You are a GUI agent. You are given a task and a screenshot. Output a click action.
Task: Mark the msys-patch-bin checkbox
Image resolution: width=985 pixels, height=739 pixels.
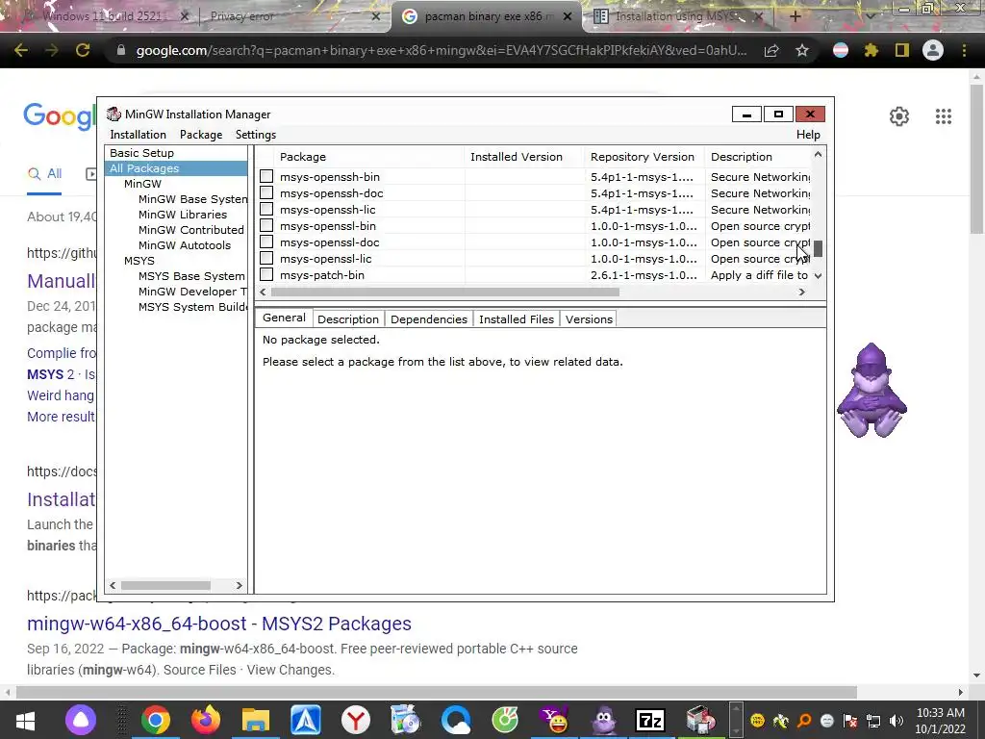[266, 274]
